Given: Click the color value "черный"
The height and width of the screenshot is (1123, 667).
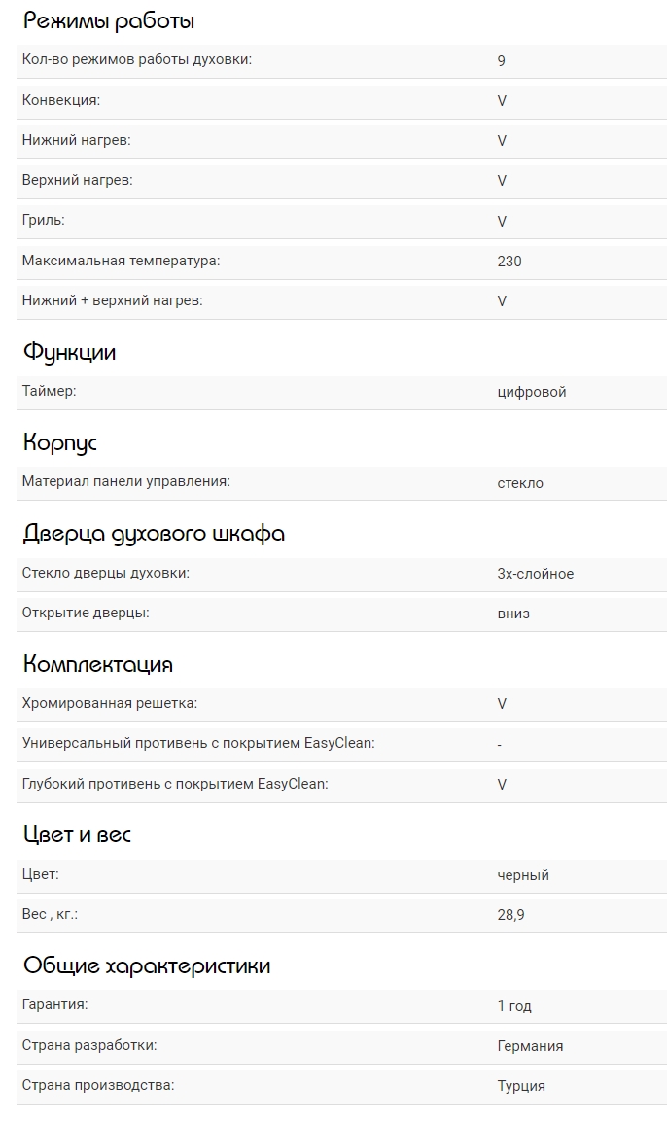Looking at the screenshot, I should tap(523, 875).
